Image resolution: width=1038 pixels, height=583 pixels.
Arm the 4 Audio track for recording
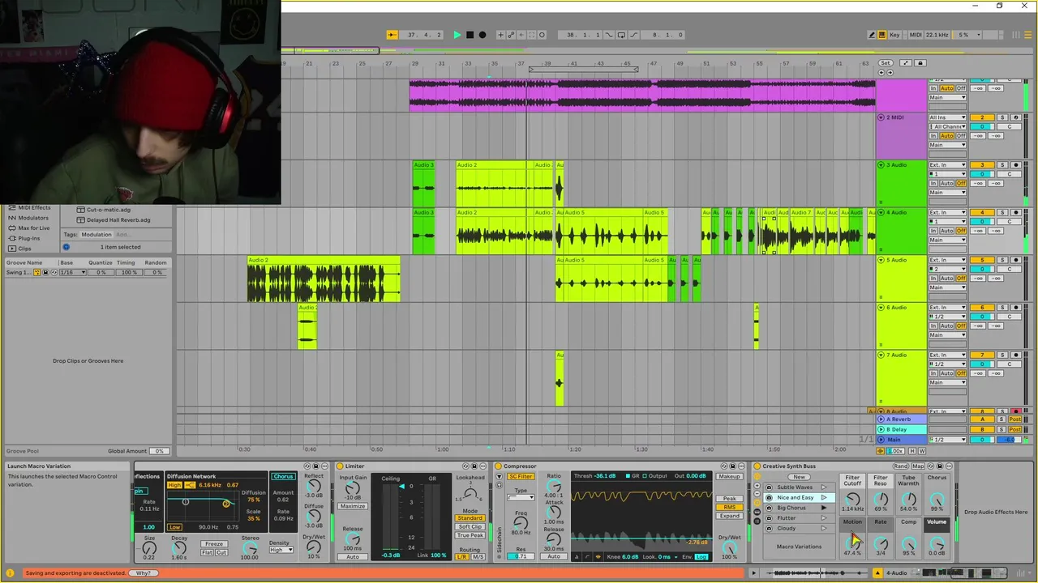point(1015,213)
